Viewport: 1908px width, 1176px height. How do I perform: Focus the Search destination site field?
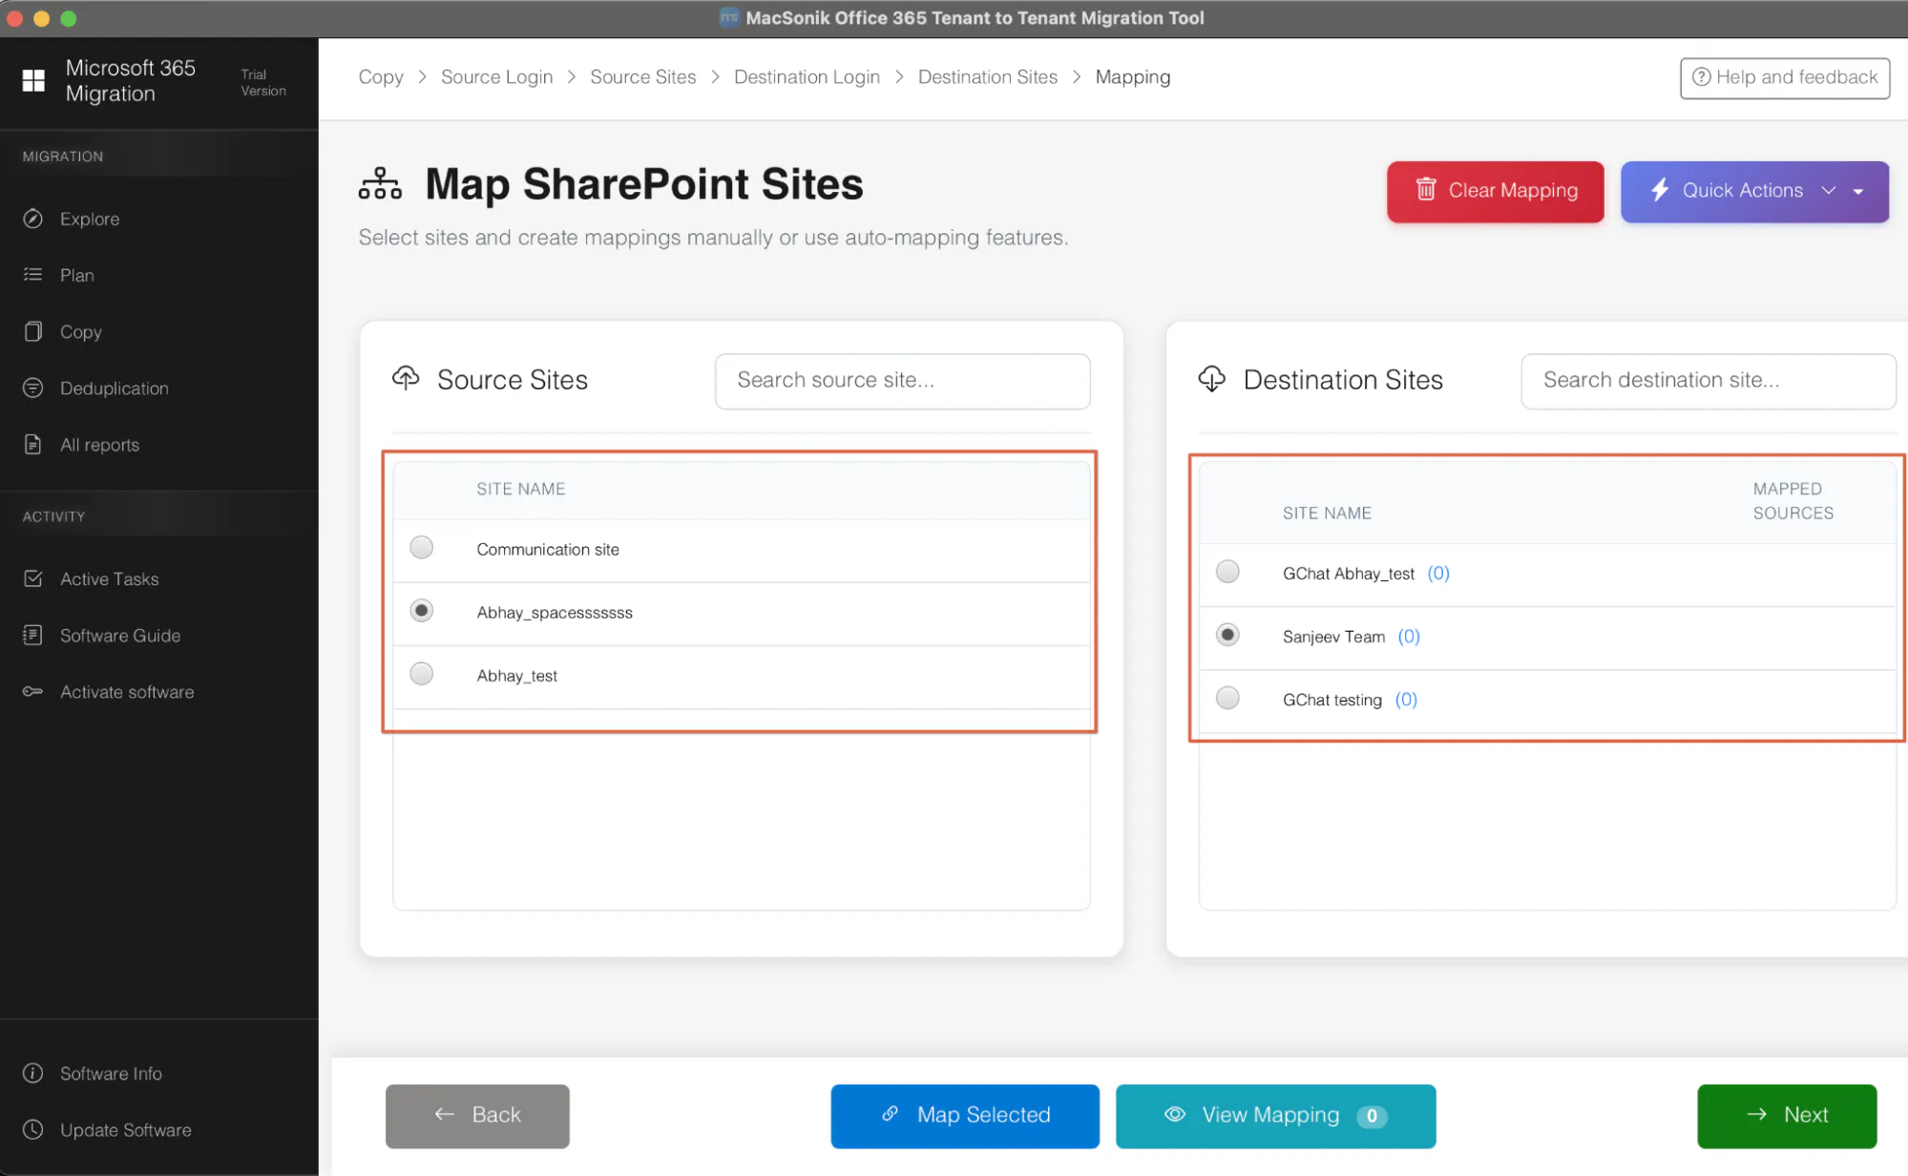click(x=1708, y=380)
